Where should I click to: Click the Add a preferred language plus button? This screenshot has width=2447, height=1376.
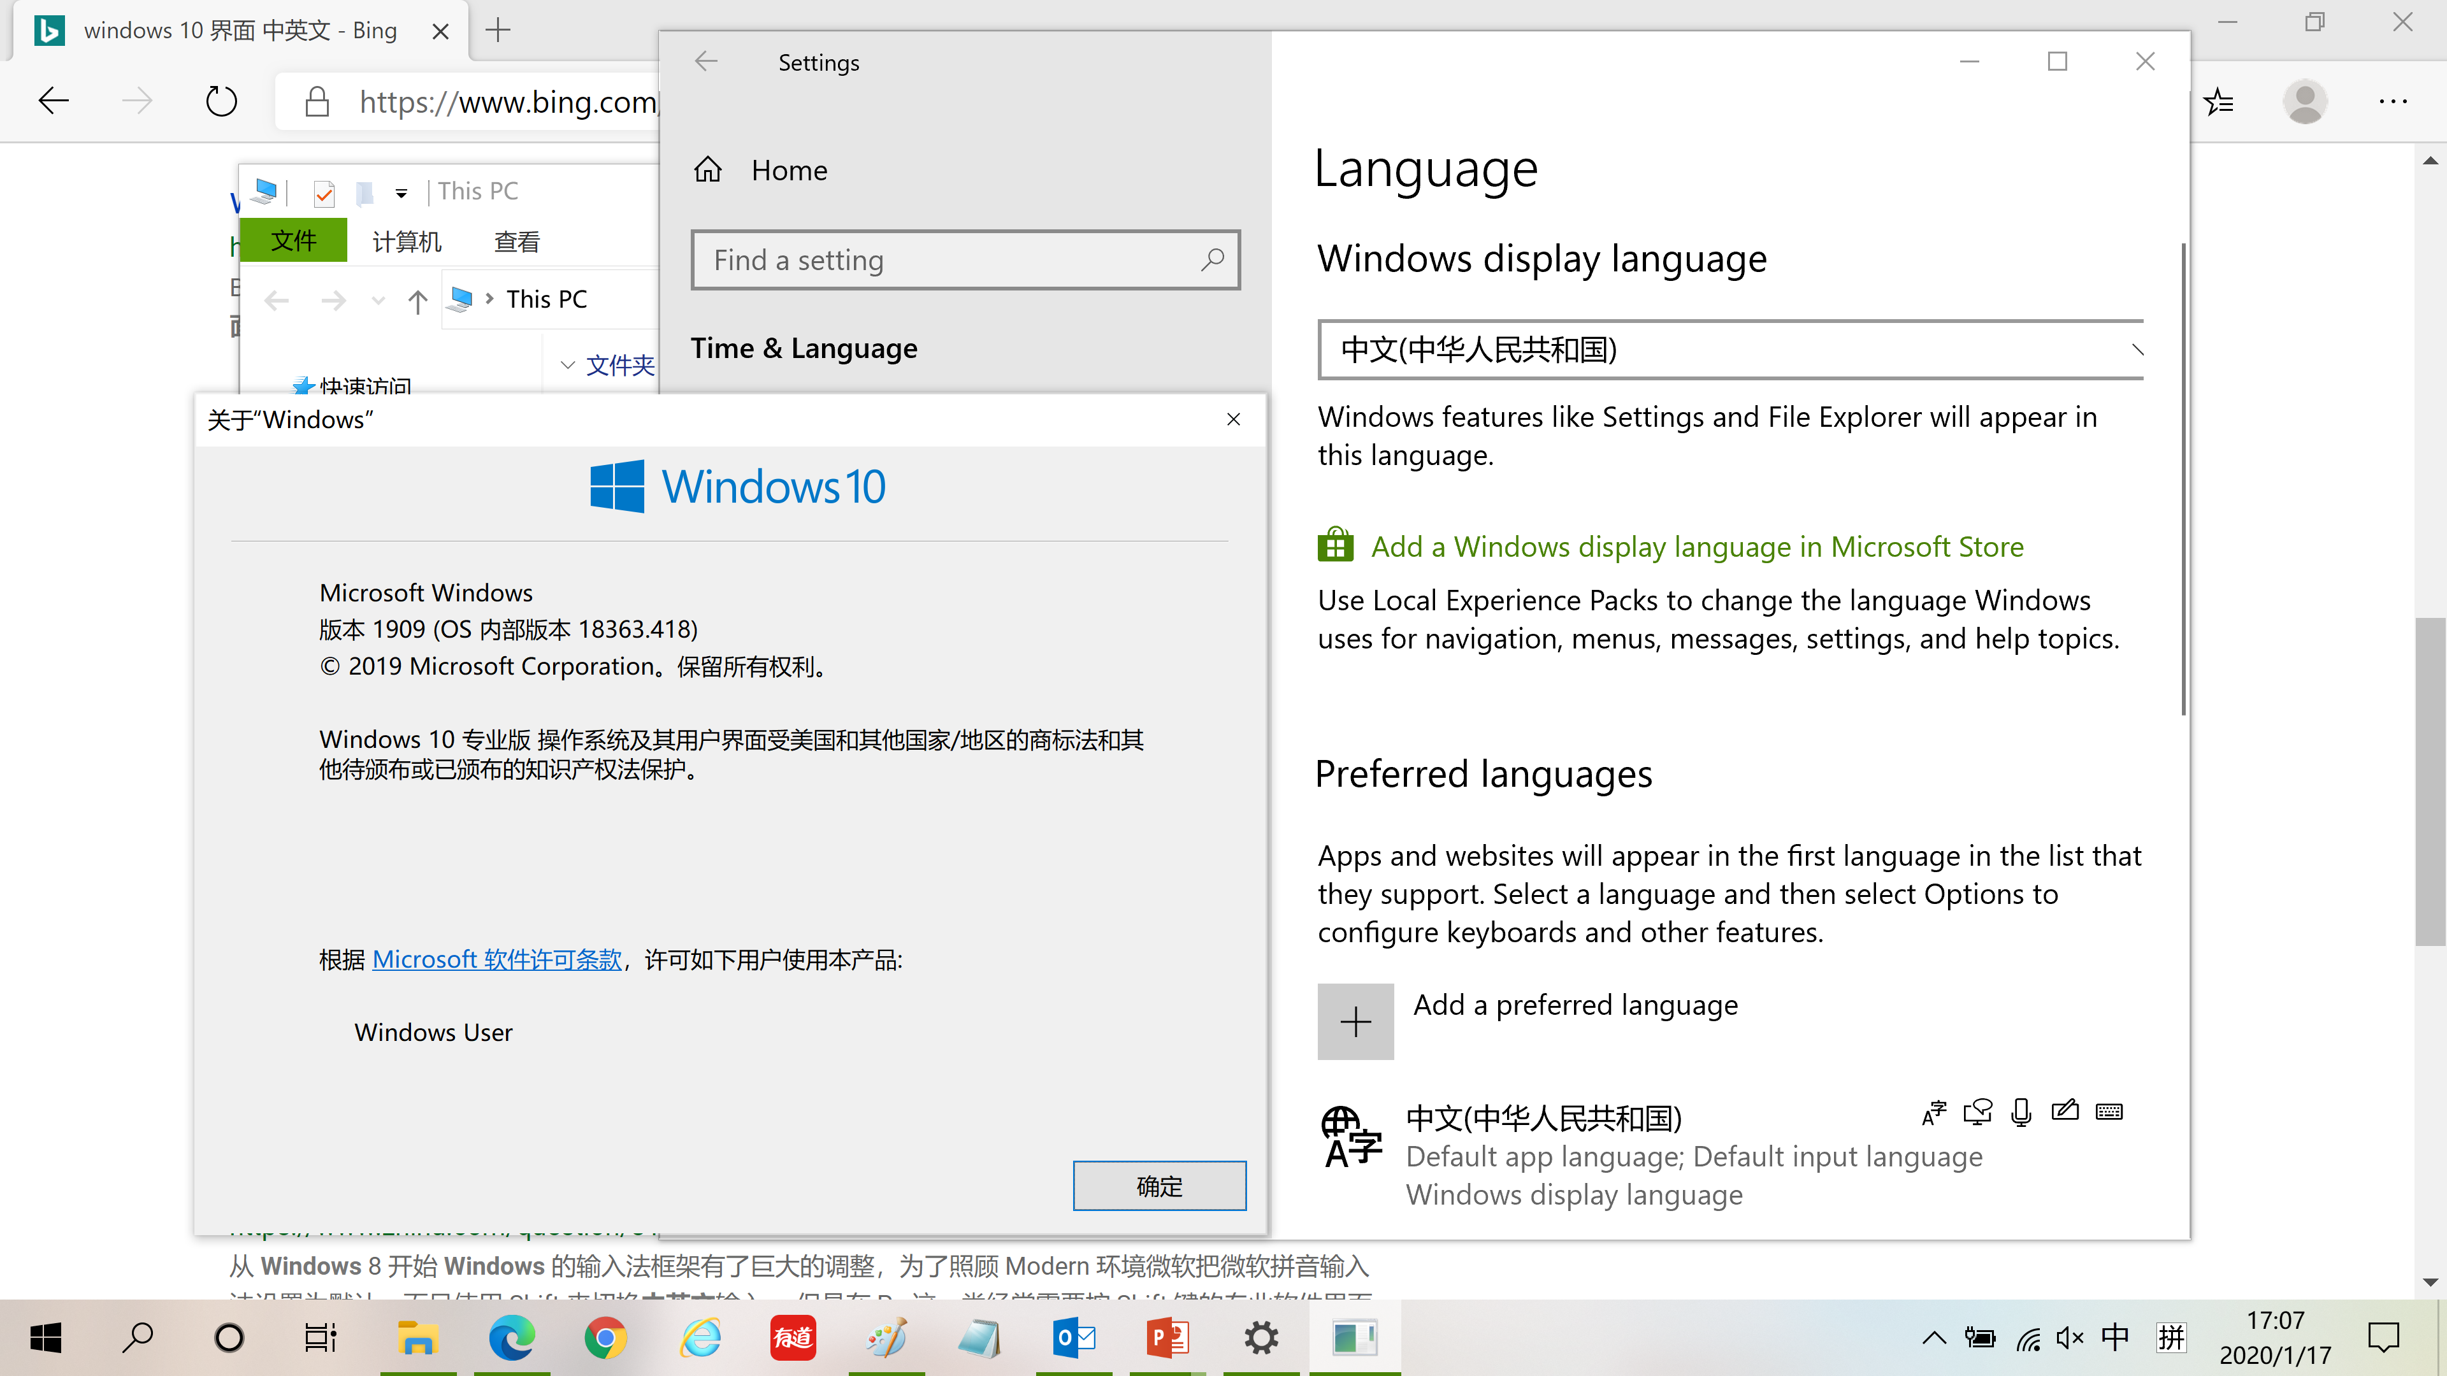coord(1355,1021)
